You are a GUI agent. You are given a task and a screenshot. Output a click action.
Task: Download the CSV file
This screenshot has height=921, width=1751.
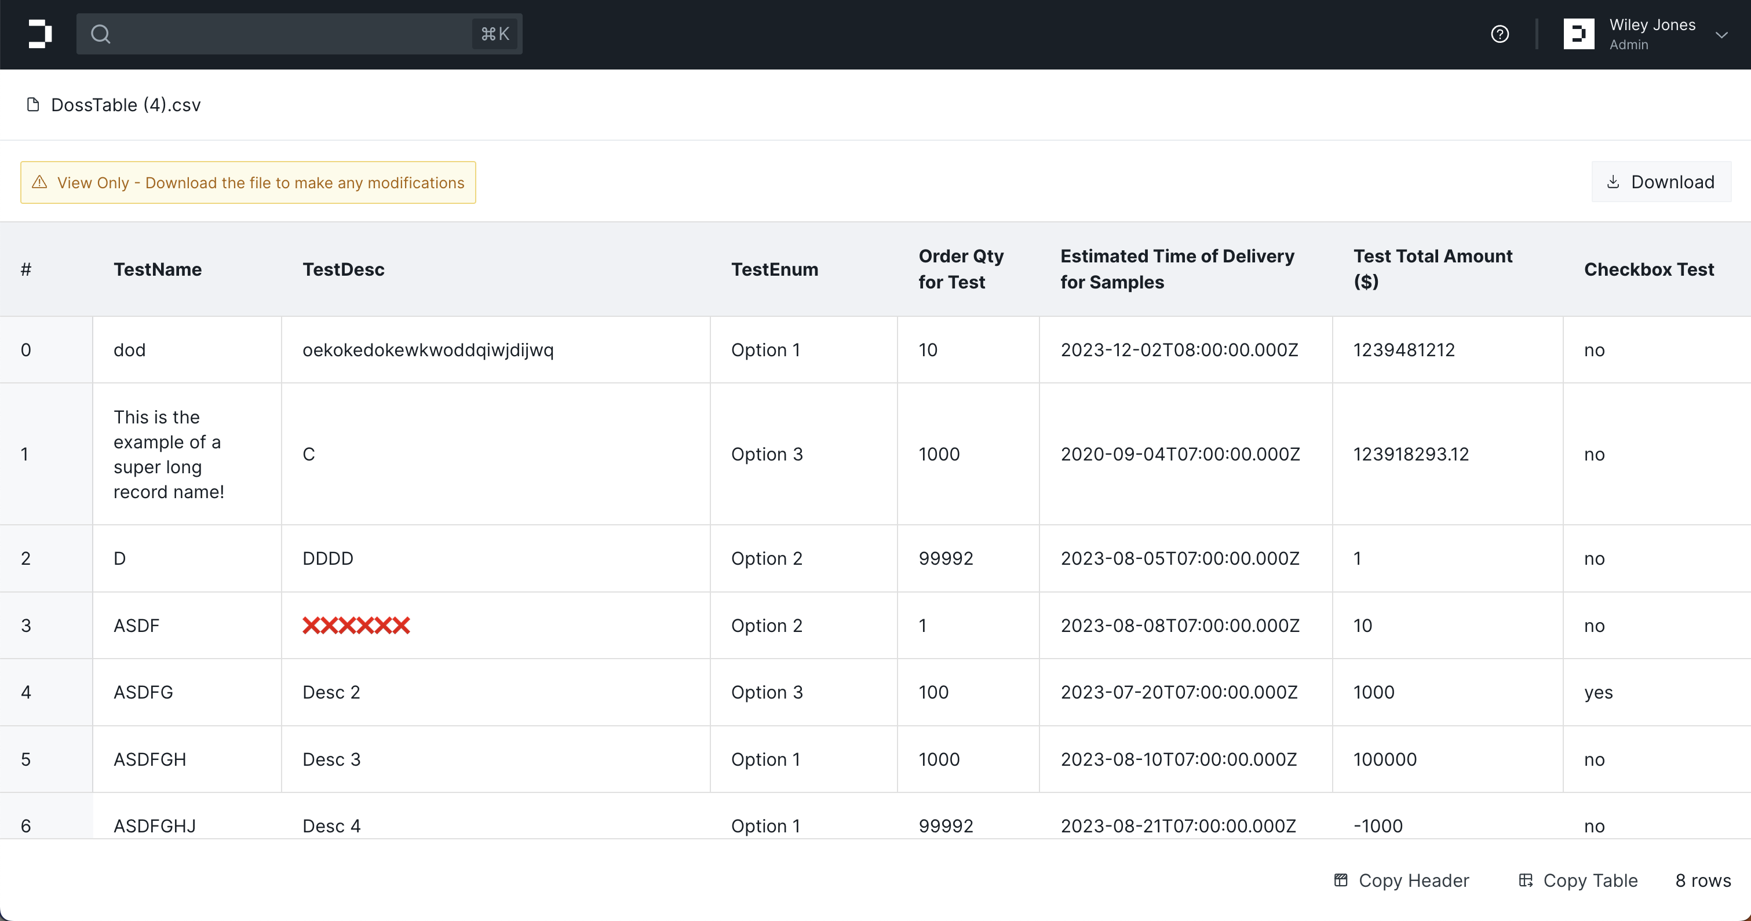coord(1661,182)
